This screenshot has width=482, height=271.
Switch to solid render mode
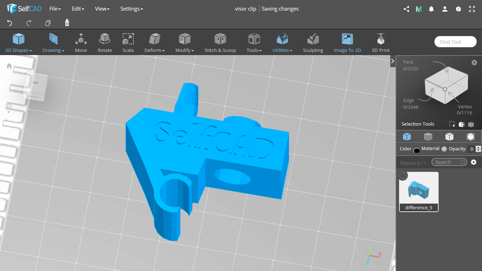click(x=407, y=137)
